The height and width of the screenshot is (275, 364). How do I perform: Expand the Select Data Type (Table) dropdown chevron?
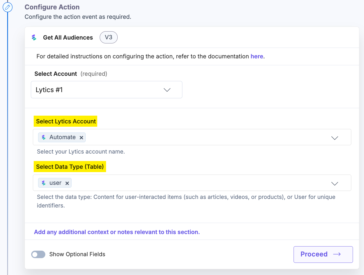click(335, 183)
